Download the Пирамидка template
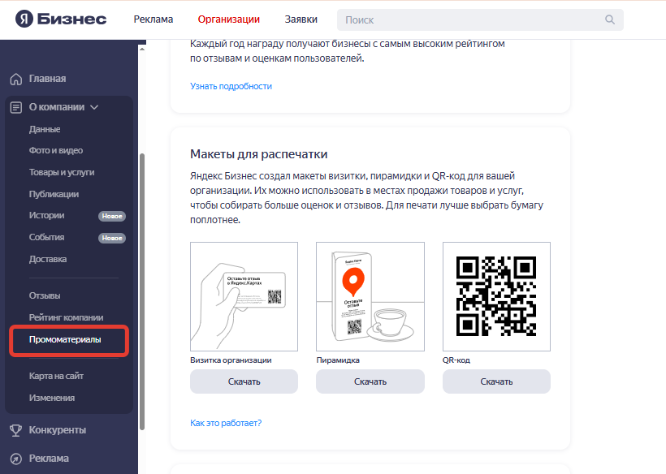Image resolution: width=666 pixels, height=474 pixels. click(x=370, y=381)
